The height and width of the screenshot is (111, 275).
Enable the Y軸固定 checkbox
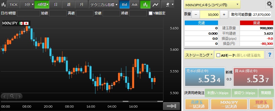click(151, 13)
